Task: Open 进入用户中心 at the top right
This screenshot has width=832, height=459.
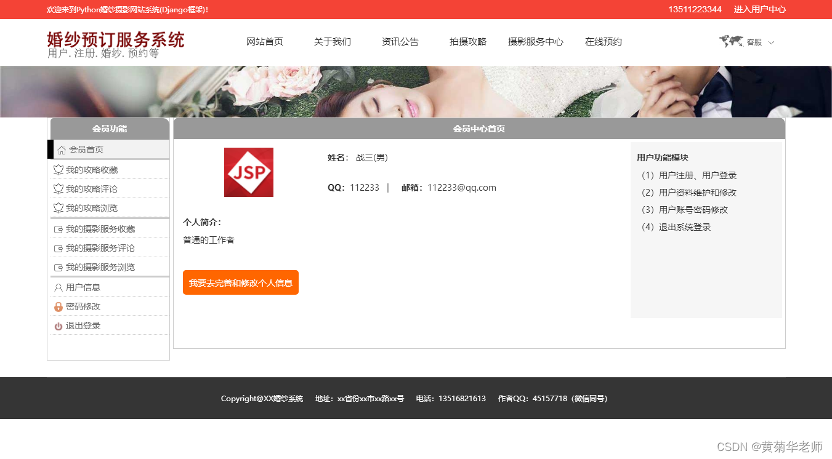Action: pos(759,9)
